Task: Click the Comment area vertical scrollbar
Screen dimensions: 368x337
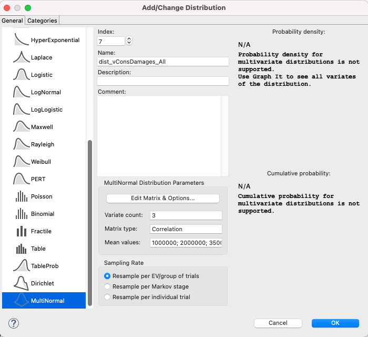Action: (224, 136)
